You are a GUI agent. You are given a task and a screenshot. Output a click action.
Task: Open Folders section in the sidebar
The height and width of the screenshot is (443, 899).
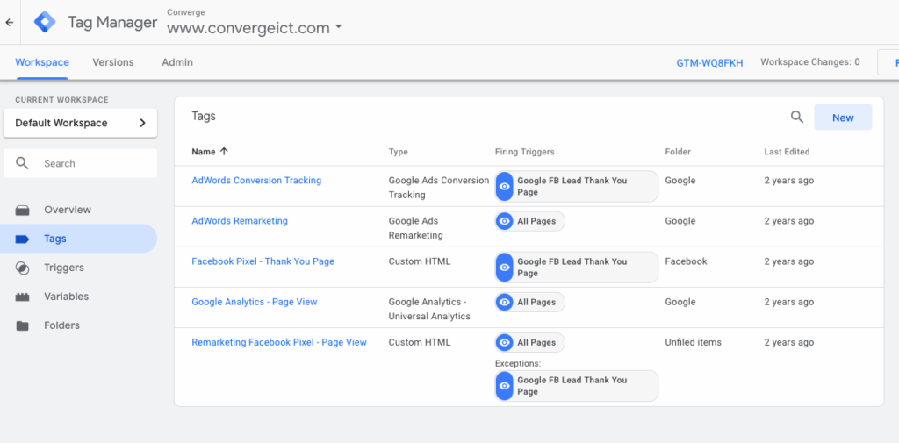click(x=61, y=325)
